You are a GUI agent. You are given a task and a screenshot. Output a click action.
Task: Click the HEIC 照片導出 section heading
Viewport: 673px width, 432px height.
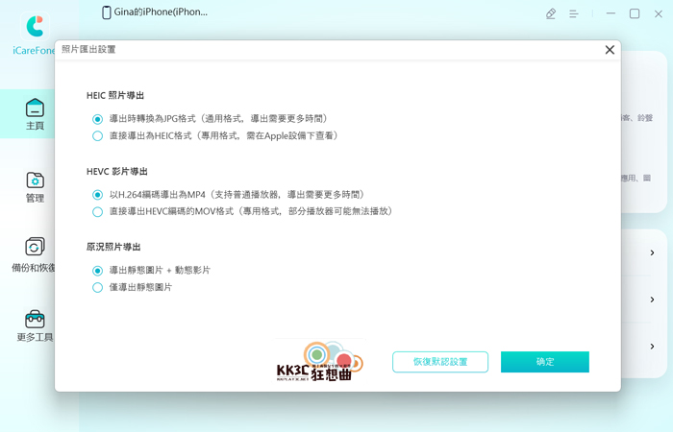[115, 96]
